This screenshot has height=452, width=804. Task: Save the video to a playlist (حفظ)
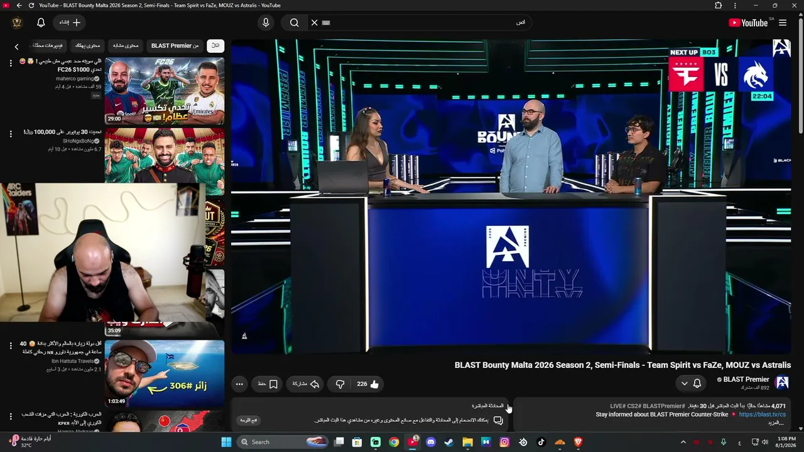[x=268, y=384]
